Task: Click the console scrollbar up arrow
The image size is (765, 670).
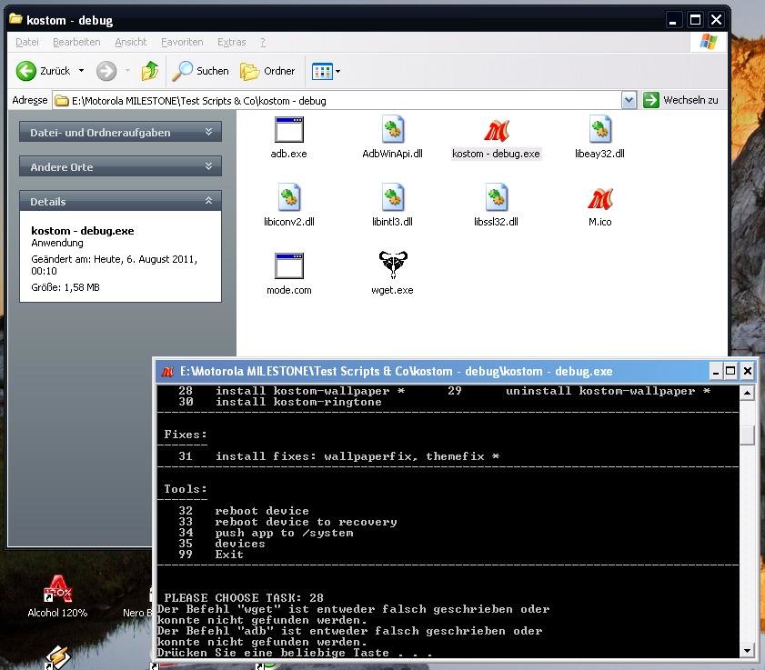Action: pyautogui.click(x=747, y=393)
